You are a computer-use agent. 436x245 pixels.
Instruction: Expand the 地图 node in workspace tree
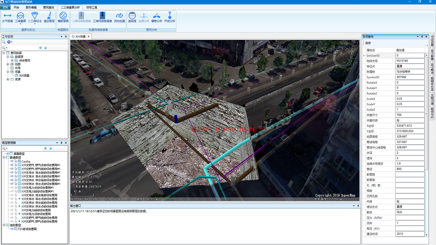(8, 64)
